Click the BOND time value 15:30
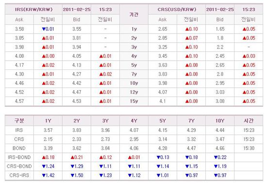 [249, 148]
